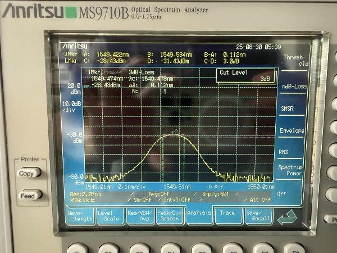Click the peak trace marker arrow
Viewport: 337px width, 253px height.
point(175,132)
